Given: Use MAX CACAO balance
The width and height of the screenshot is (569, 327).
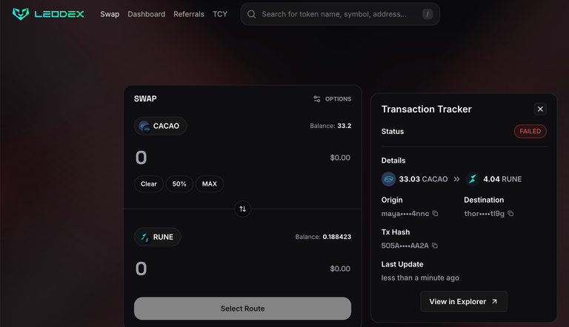Looking at the screenshot, I should click(210, 183).
